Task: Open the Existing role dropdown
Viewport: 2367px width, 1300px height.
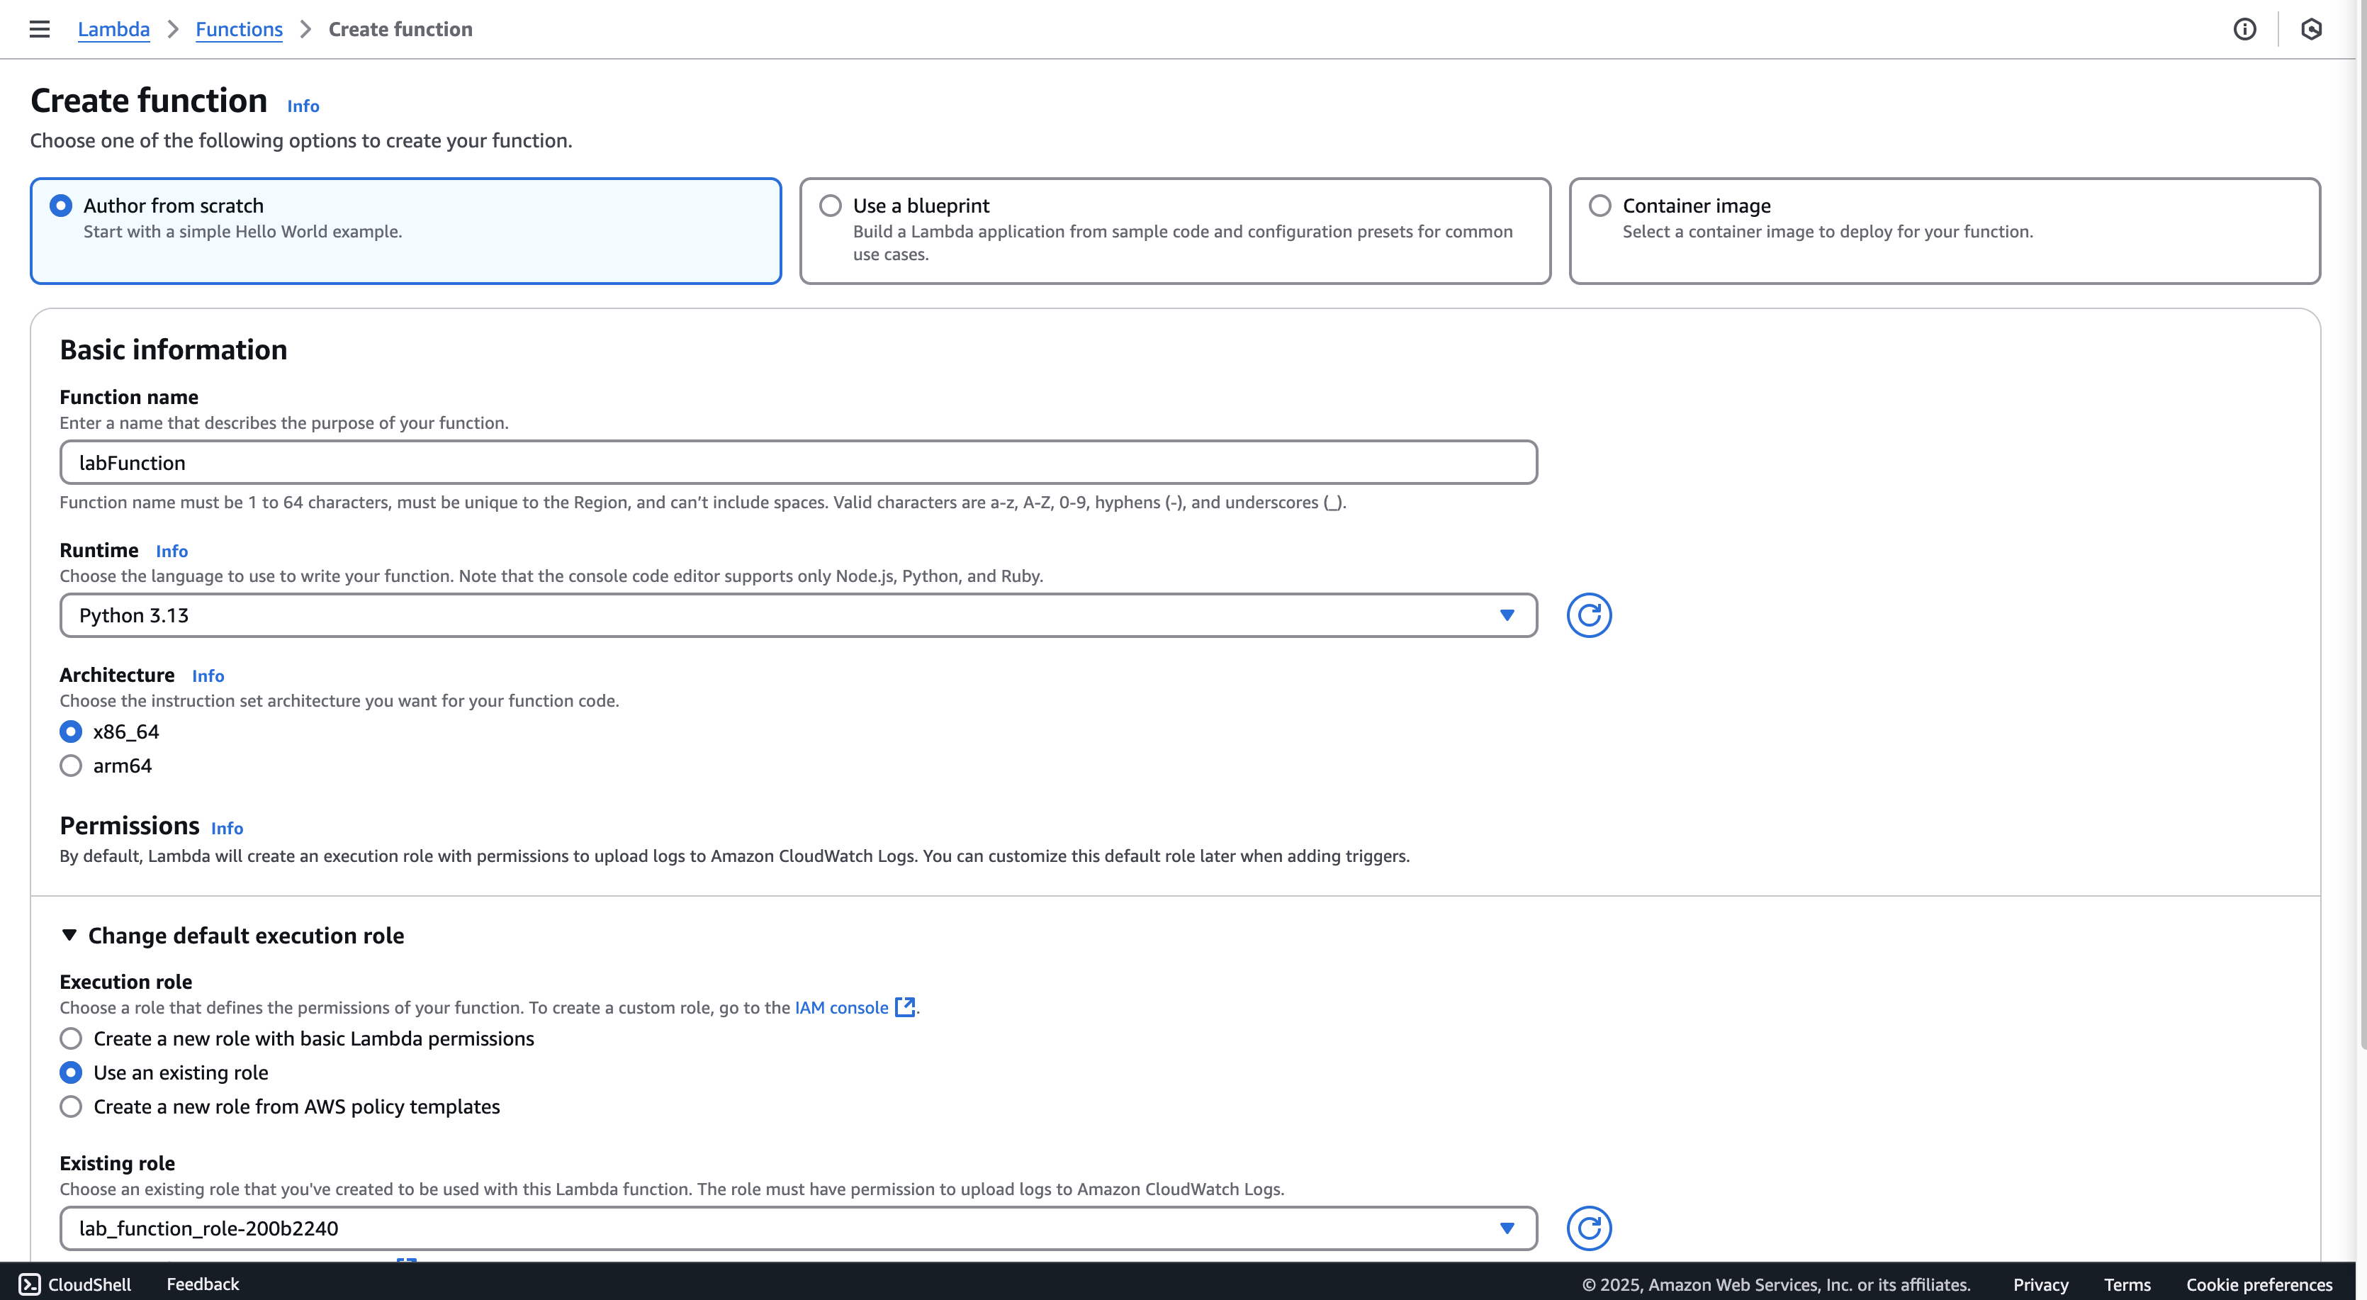Action: coord(799,1228)
